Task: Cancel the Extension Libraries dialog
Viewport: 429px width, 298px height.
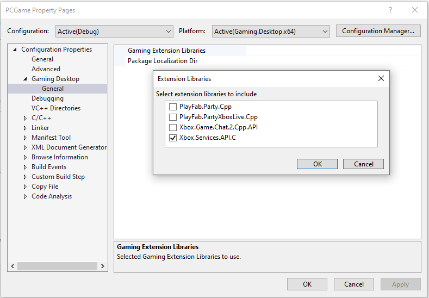Action: [363, 164]
